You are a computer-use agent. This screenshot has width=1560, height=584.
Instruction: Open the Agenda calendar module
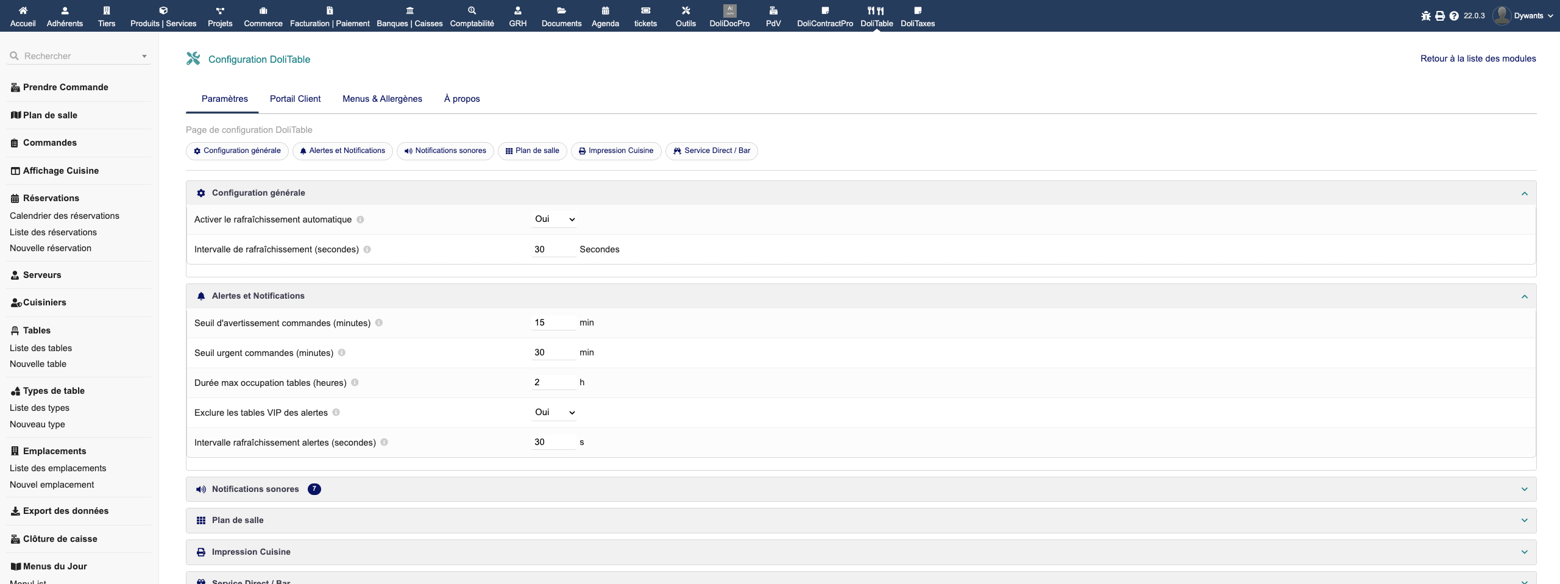(604, 16)
